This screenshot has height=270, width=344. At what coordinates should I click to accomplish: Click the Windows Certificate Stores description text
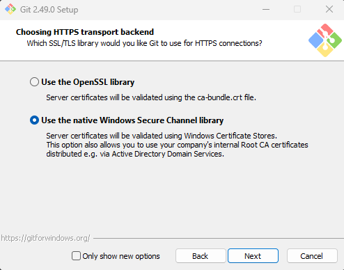click(162, 136)
